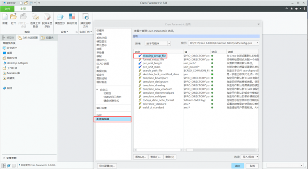Click the open folder icon in quick access toolbar
The width and height of the screenshot is (308, 169).
click(26, 3)
